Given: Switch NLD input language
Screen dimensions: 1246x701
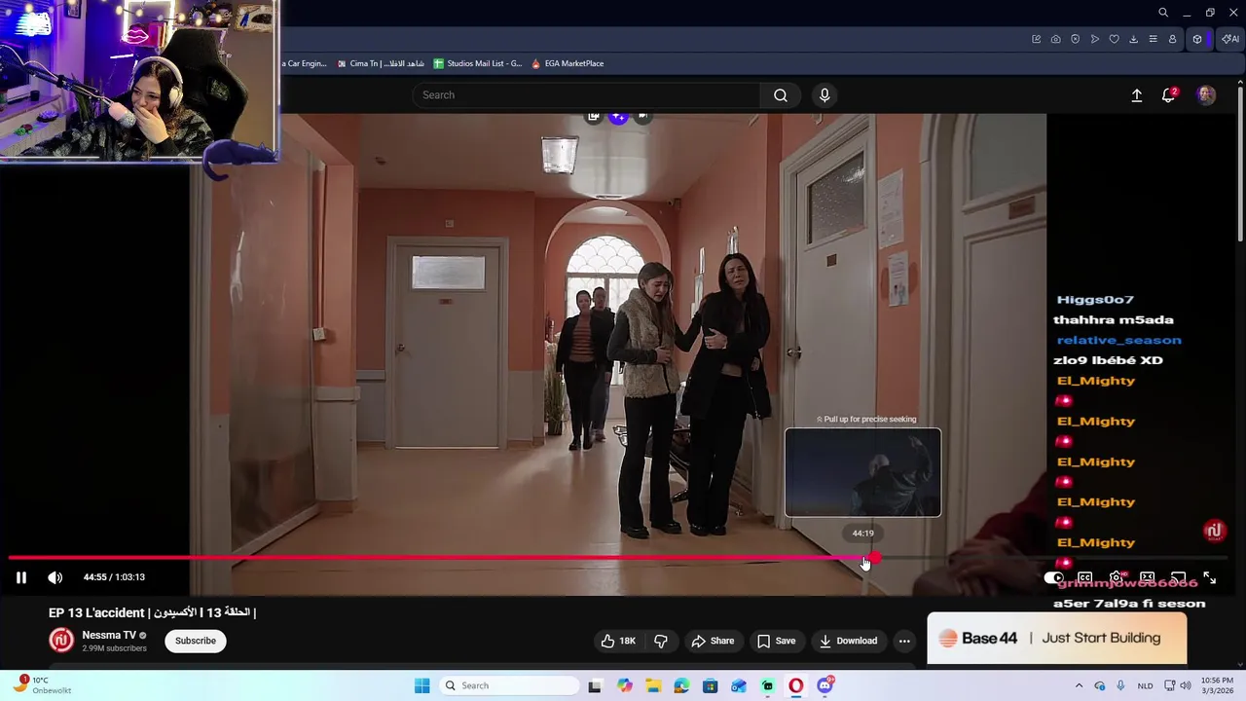Looking at the screenshot, I should point(1146,685).
